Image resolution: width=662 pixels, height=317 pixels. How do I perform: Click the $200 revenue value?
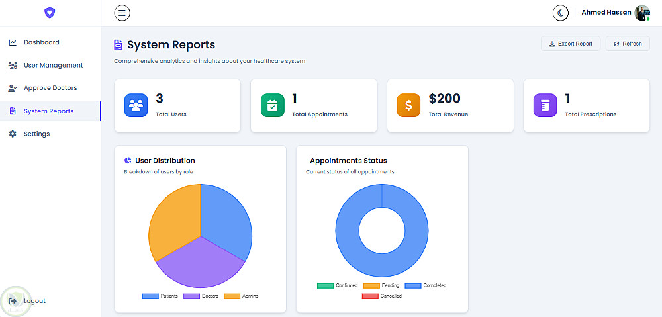click(445, 99)
